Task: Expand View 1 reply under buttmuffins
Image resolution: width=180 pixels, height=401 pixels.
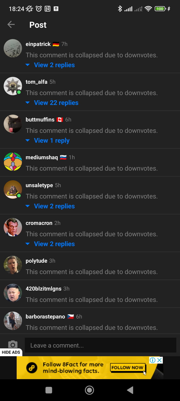Action: tap(52, 140)
